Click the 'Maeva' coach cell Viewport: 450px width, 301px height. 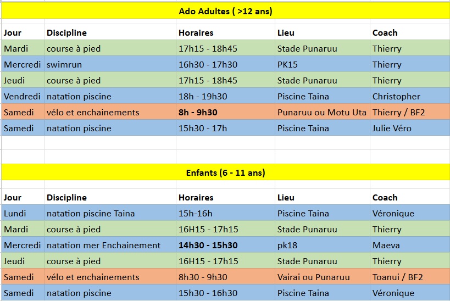[x=410, y=245]
